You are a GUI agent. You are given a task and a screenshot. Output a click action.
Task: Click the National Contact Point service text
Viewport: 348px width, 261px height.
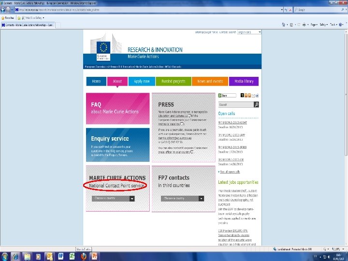click(116, 186)
